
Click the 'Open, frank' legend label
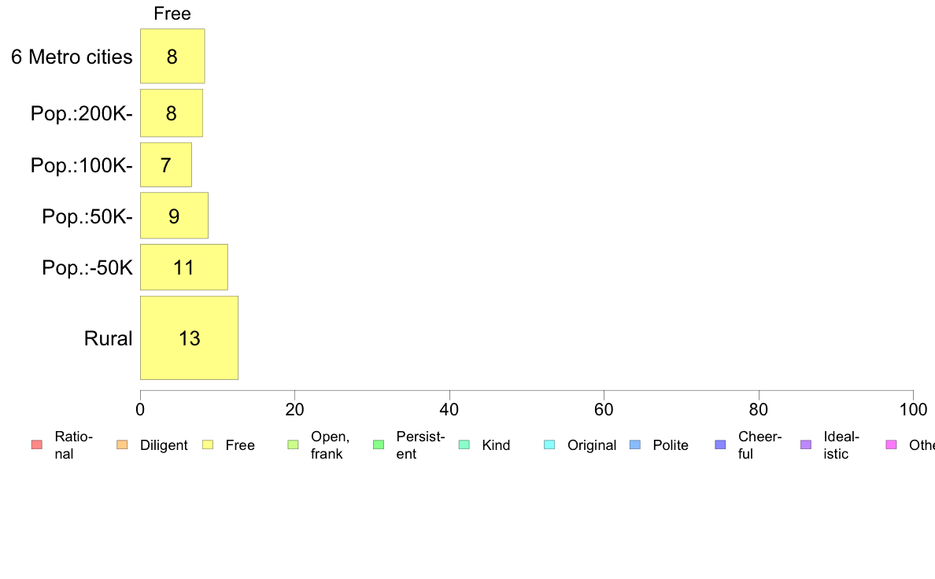click(330, 444)
